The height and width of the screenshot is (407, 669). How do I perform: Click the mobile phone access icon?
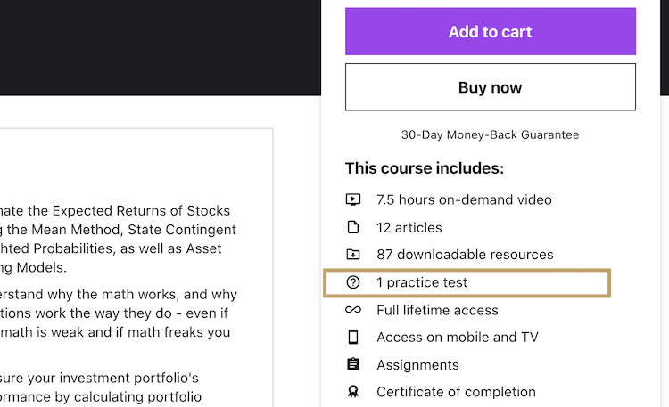coord(353,338)
